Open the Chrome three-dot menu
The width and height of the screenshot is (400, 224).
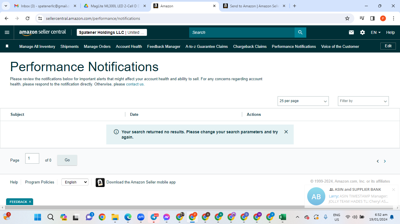pyautogui.click(x=394, y=18)
